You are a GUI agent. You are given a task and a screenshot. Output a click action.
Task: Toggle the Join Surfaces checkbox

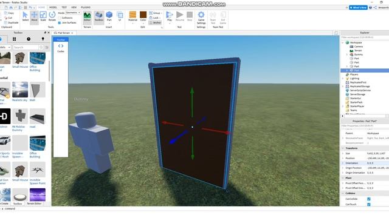60,23
